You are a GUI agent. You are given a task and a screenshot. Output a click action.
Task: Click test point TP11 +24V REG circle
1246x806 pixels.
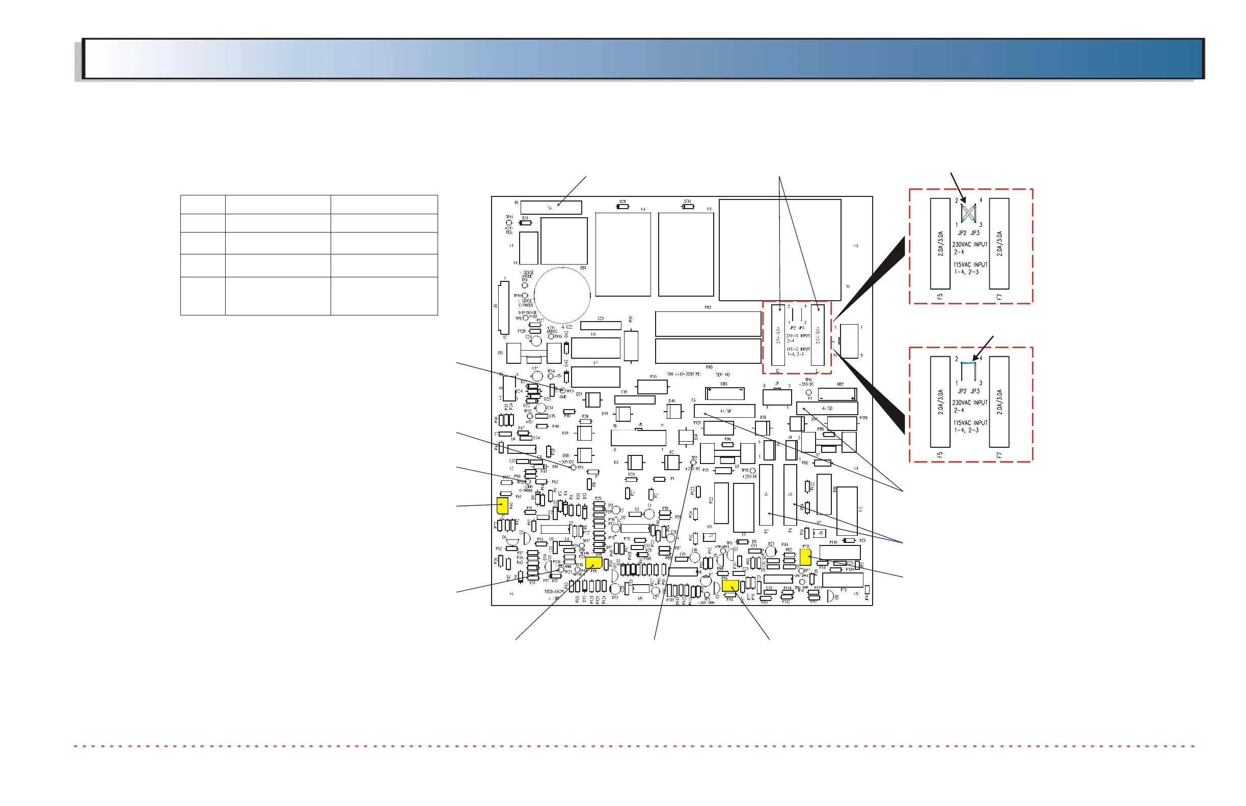(509, 223)
